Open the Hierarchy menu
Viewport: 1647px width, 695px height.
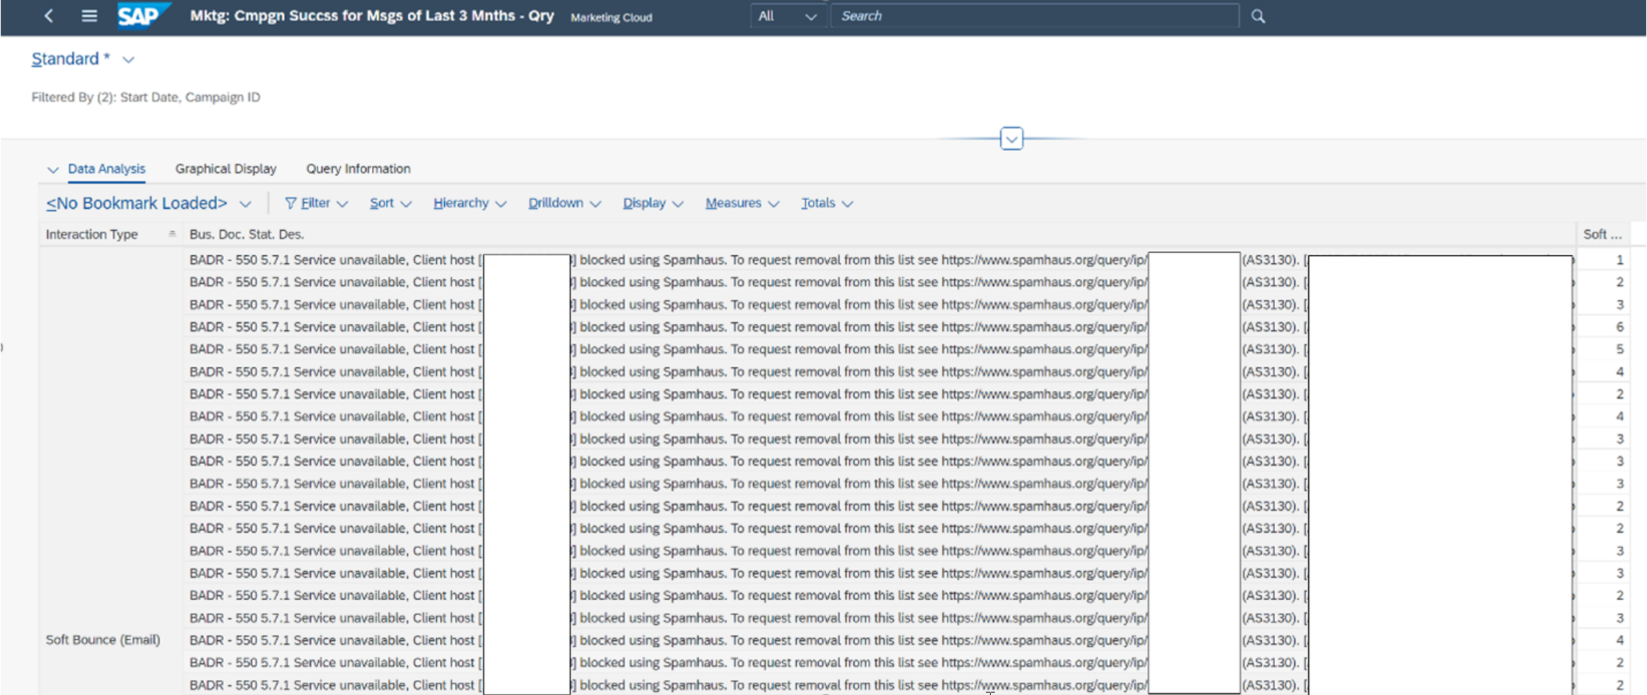[469, 203]
